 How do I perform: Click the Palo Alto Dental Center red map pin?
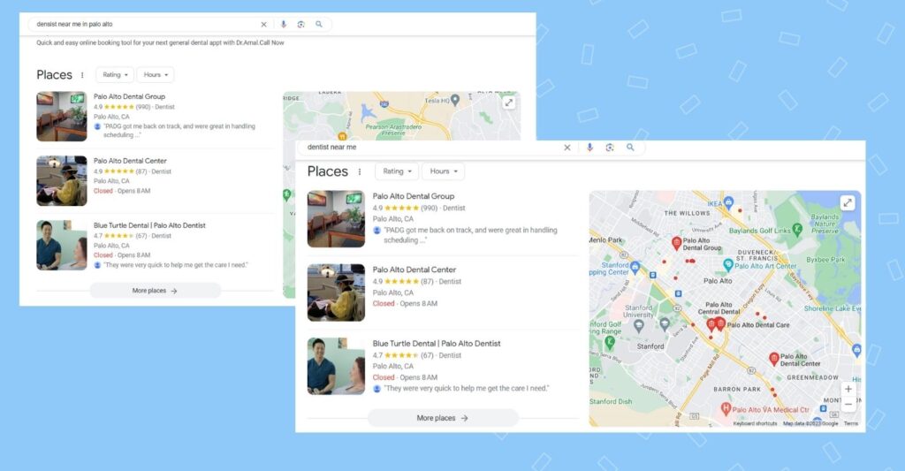774,359
